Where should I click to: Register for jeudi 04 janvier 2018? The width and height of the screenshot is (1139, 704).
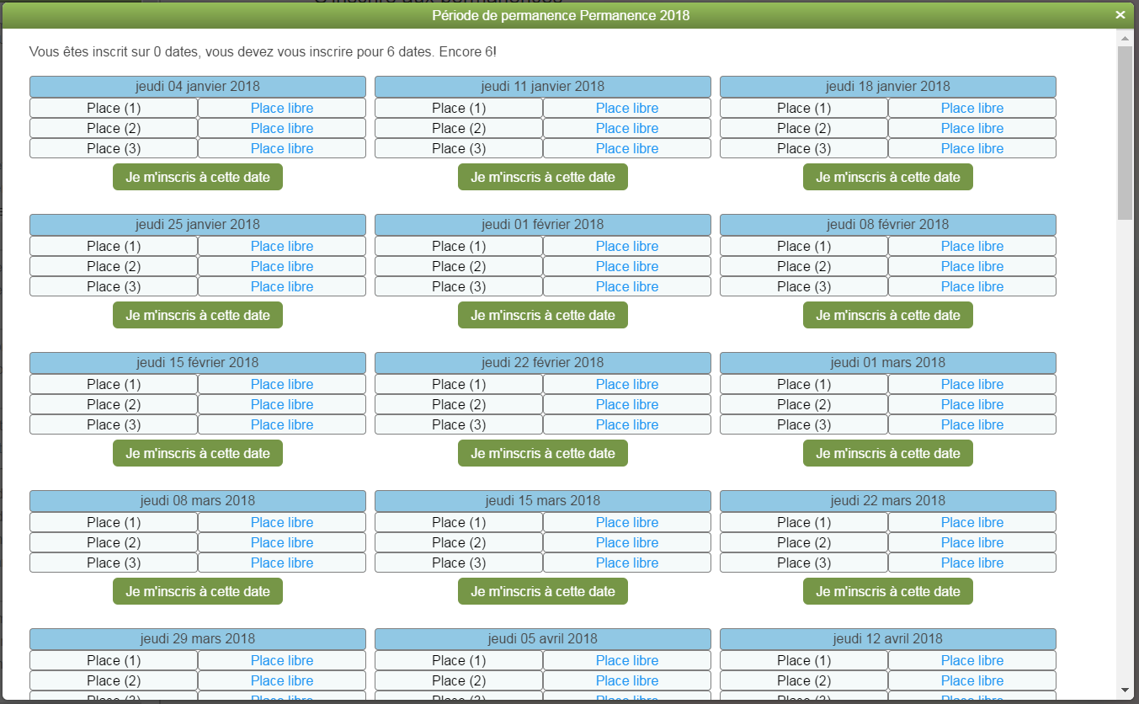click(198, 177)
